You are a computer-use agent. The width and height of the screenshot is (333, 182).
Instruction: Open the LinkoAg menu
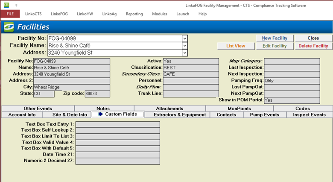pyautogui.click(x=109, y=14)
